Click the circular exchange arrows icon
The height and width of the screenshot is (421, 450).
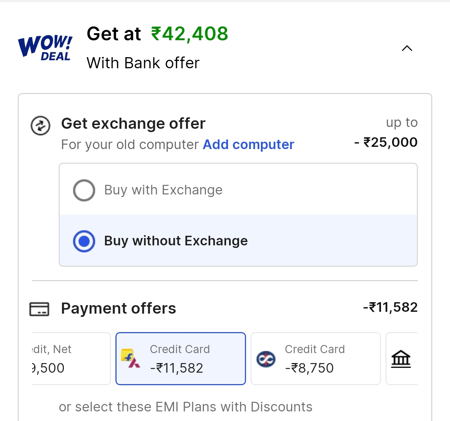click(40, 125)
